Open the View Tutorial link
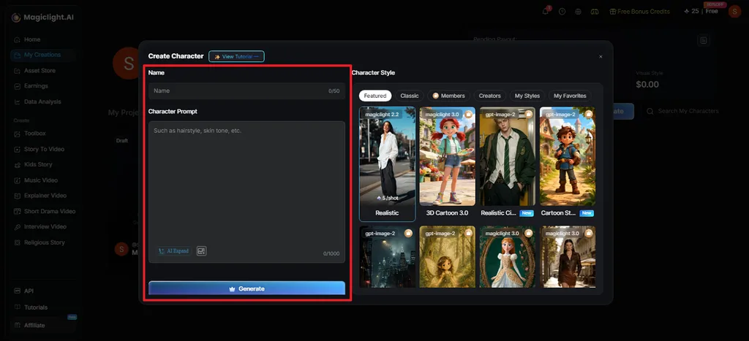The height and width of the screenshot is (341, 749). tap(236, 56)
